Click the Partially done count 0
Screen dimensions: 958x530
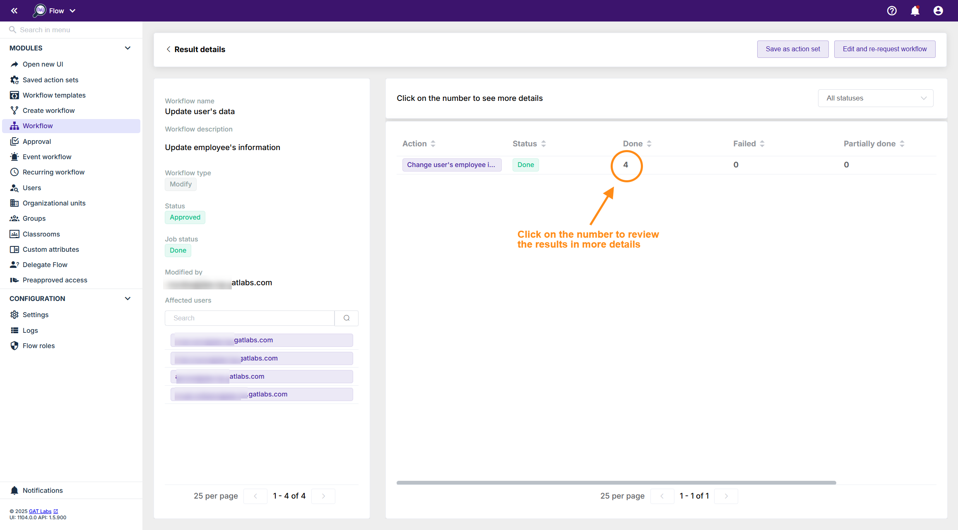click(x=846, y=165)
